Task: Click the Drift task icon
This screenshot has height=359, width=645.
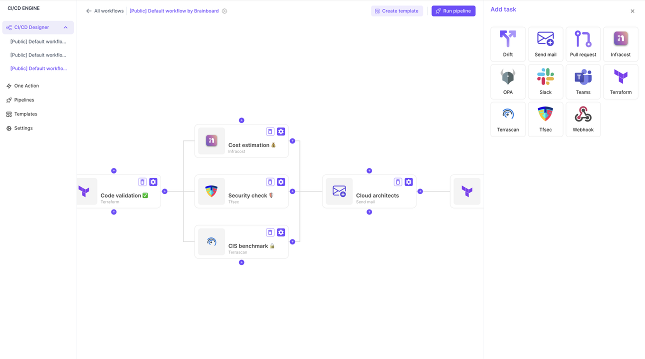Action: [507, 44]
